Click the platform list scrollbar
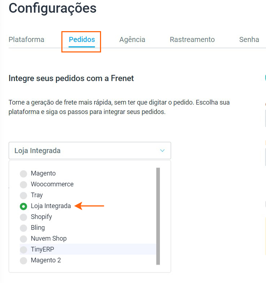The image size is (266, 283). [x=158, y=216]
